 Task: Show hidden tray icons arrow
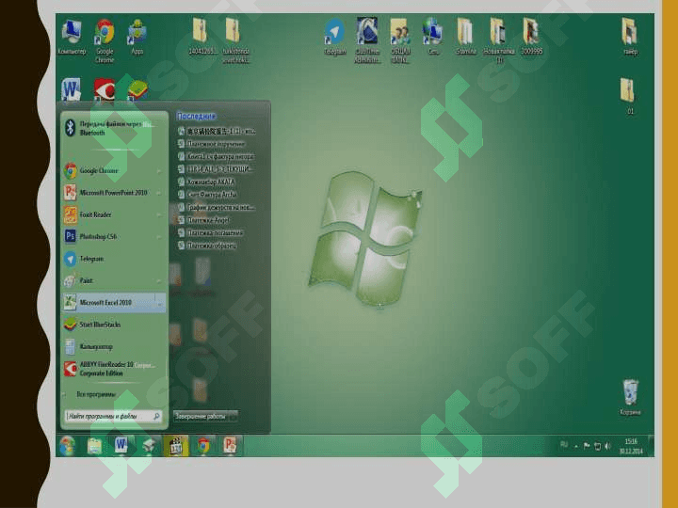(576, 446)
